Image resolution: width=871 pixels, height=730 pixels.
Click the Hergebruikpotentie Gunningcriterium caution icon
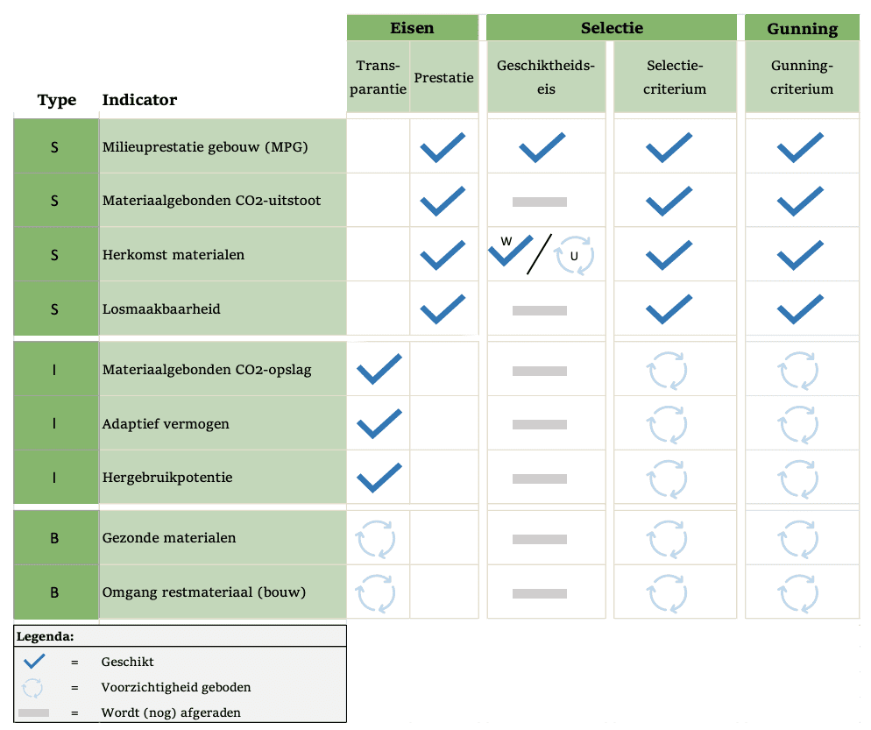(798, 478)
